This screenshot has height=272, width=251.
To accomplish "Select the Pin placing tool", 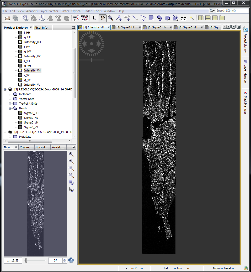I will pyautogui.click(x=119, y=18).
